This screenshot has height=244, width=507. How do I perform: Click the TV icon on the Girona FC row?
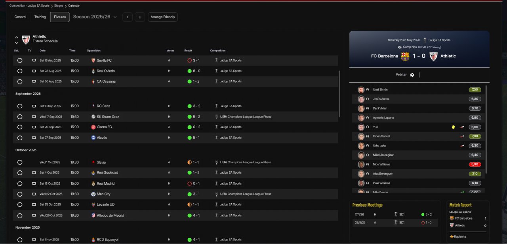coord(34,127)
